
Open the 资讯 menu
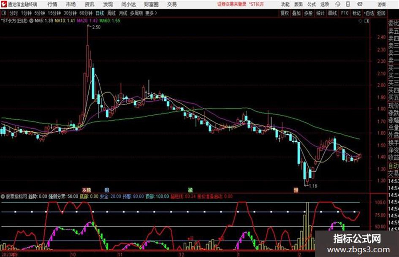pos(90,4)
